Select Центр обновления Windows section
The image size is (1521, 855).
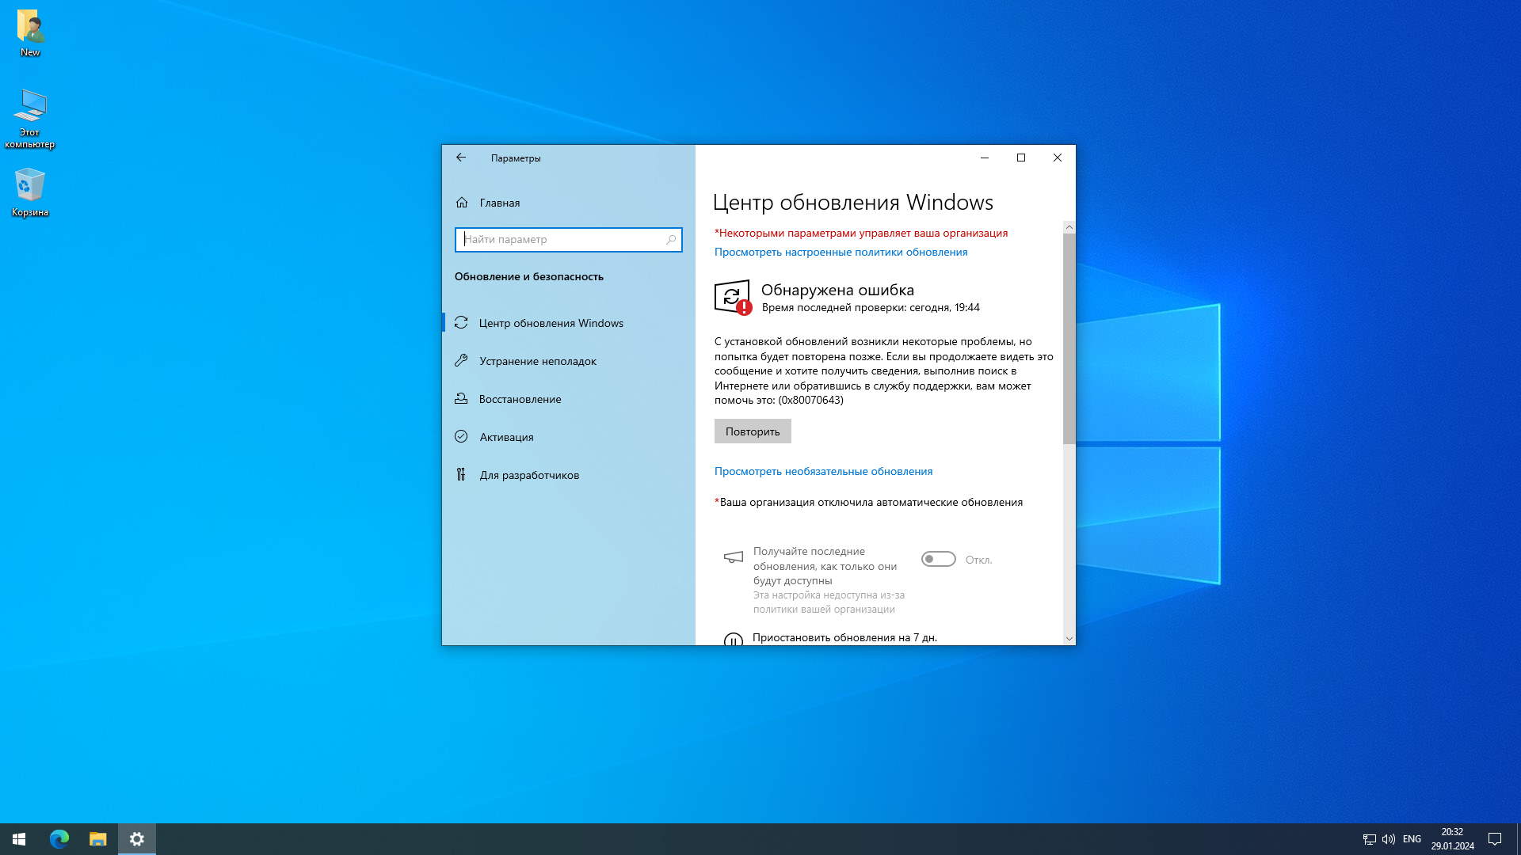click(551, 323)
